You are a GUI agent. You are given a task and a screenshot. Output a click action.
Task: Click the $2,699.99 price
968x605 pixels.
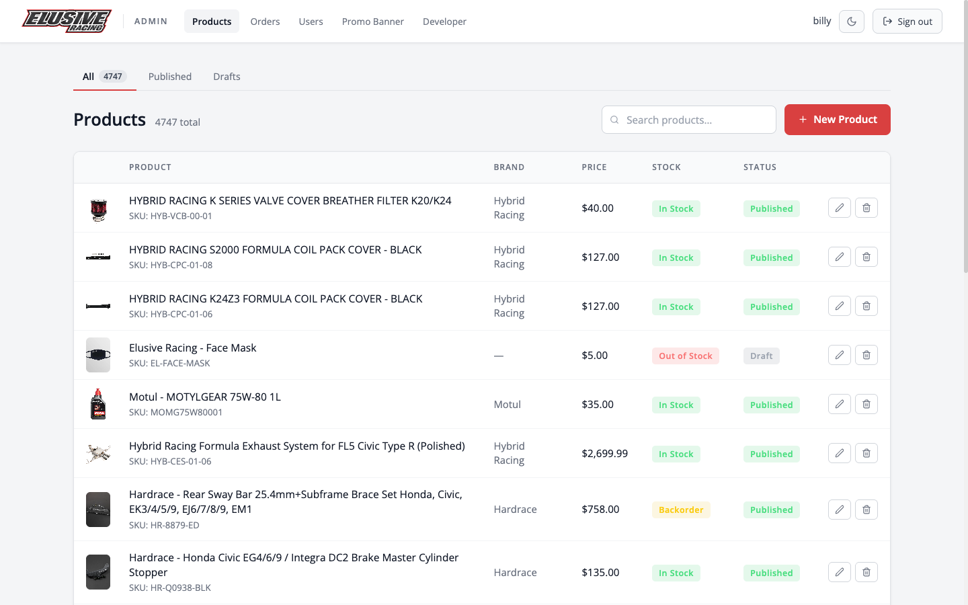(x=605, y=453)
